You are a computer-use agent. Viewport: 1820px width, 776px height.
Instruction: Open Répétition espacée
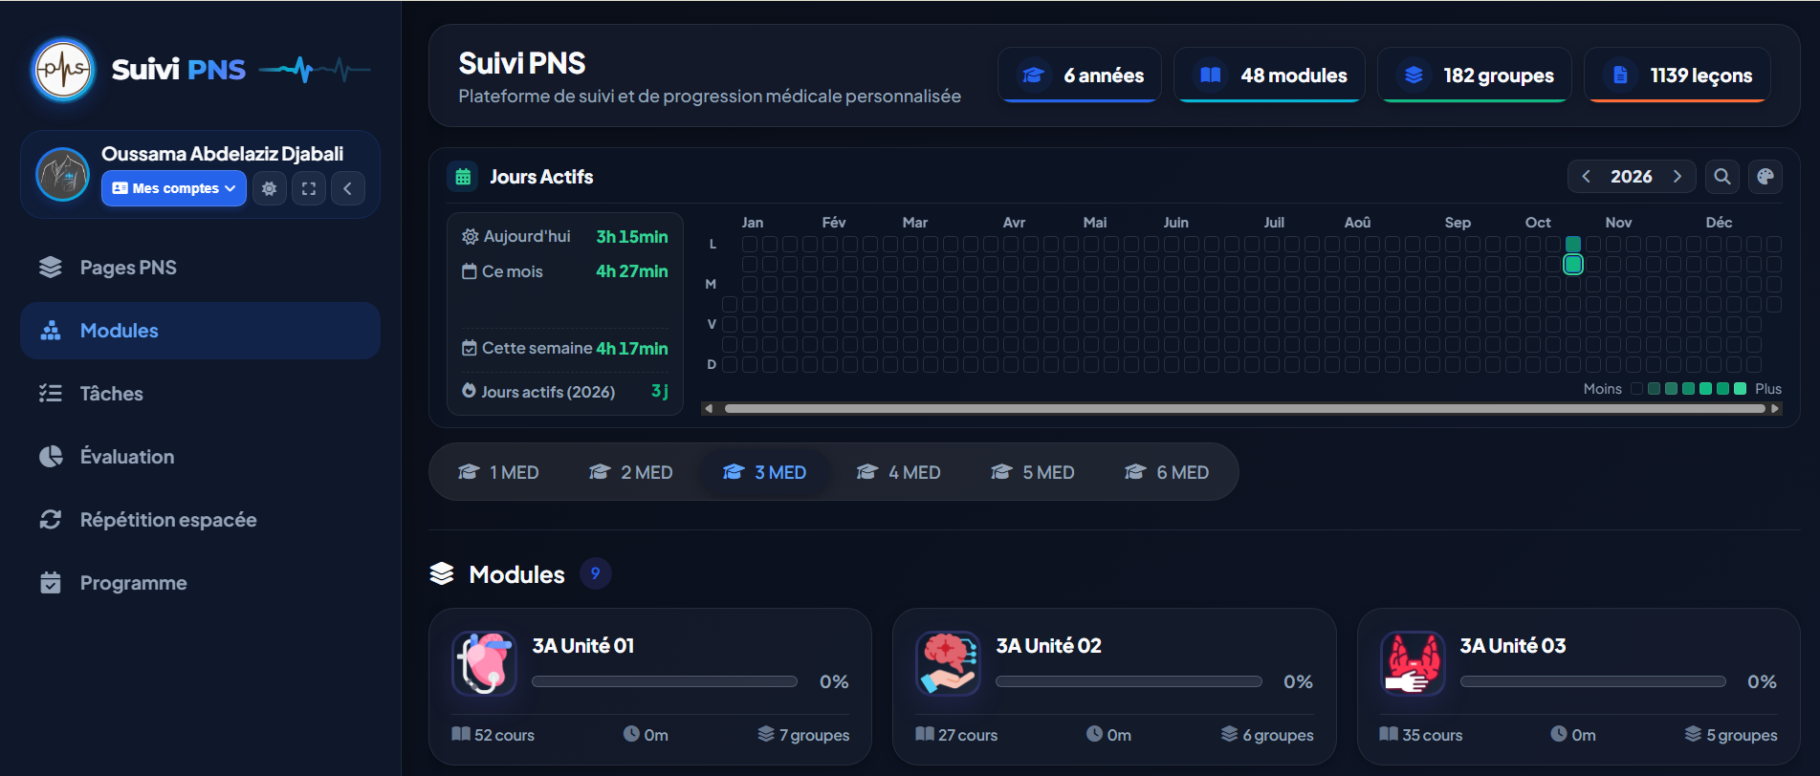coord(200,520)
